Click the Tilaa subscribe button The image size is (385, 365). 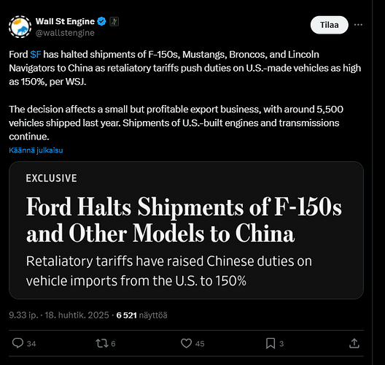[329, 25]
